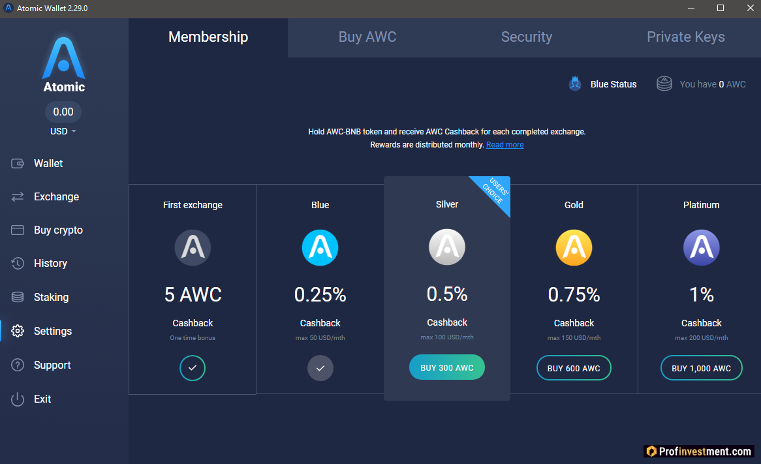The height and width of the screenshot is (464, 761).
Task: View transaction History via the clock icon
Action: pos(18,263)
